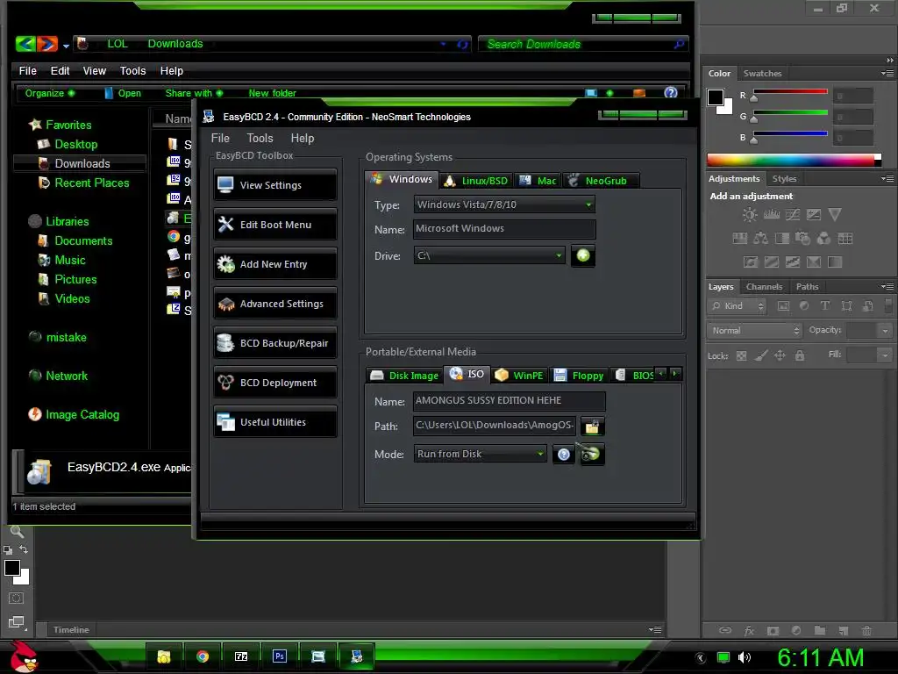Viewport: 898px width, 674px height.
Task: Open View Settings in EasyBCD Toolbox
Action: [274, 185]
